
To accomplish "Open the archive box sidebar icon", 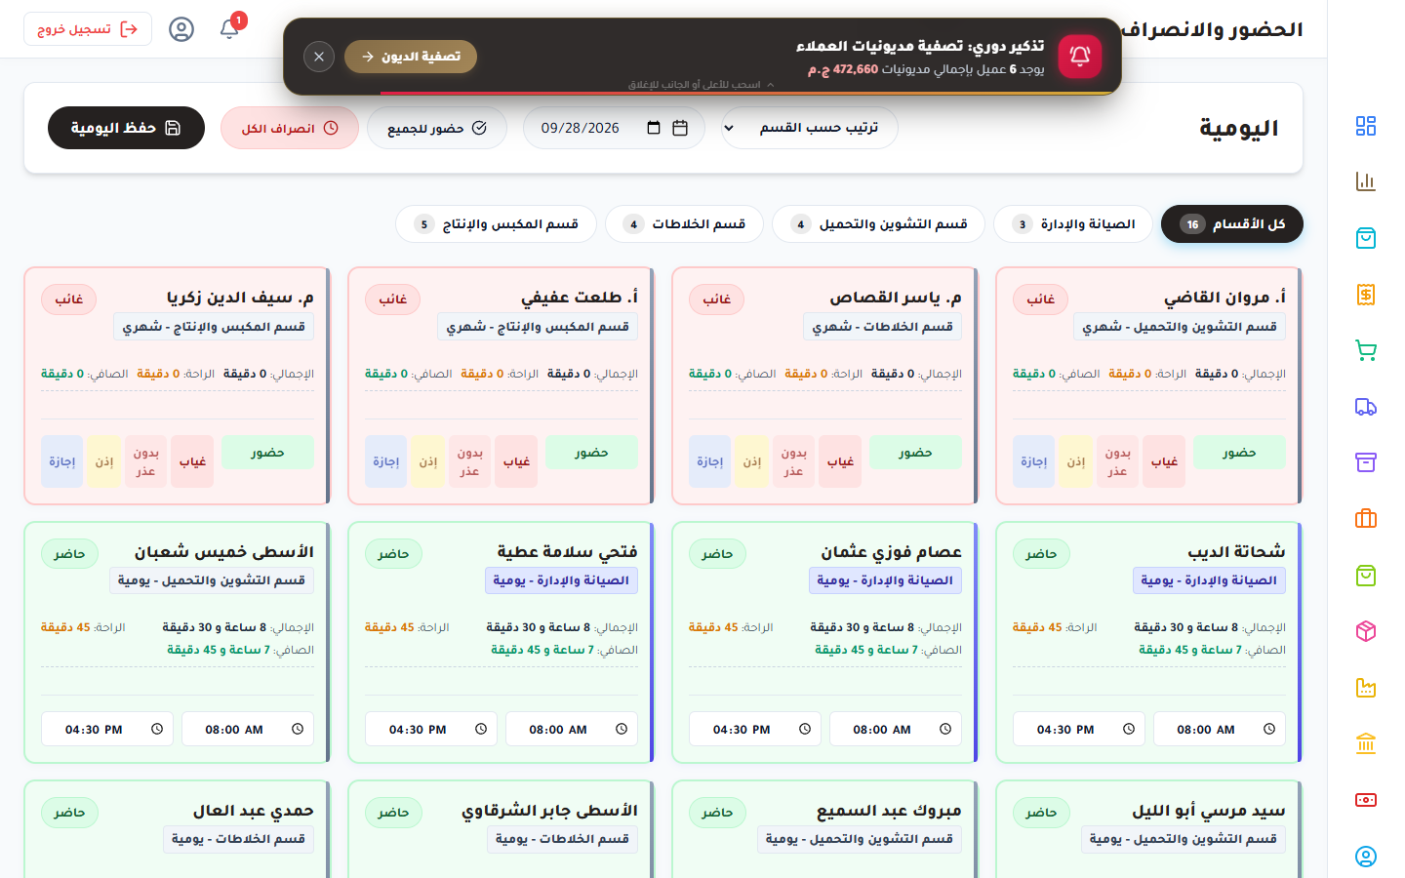I will click(x=1366, y=462).
